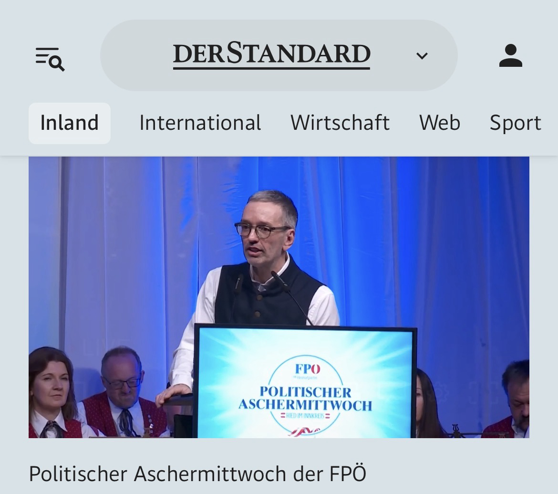Open the menu and search icon

pyautogui.click(x=50, y=59)
